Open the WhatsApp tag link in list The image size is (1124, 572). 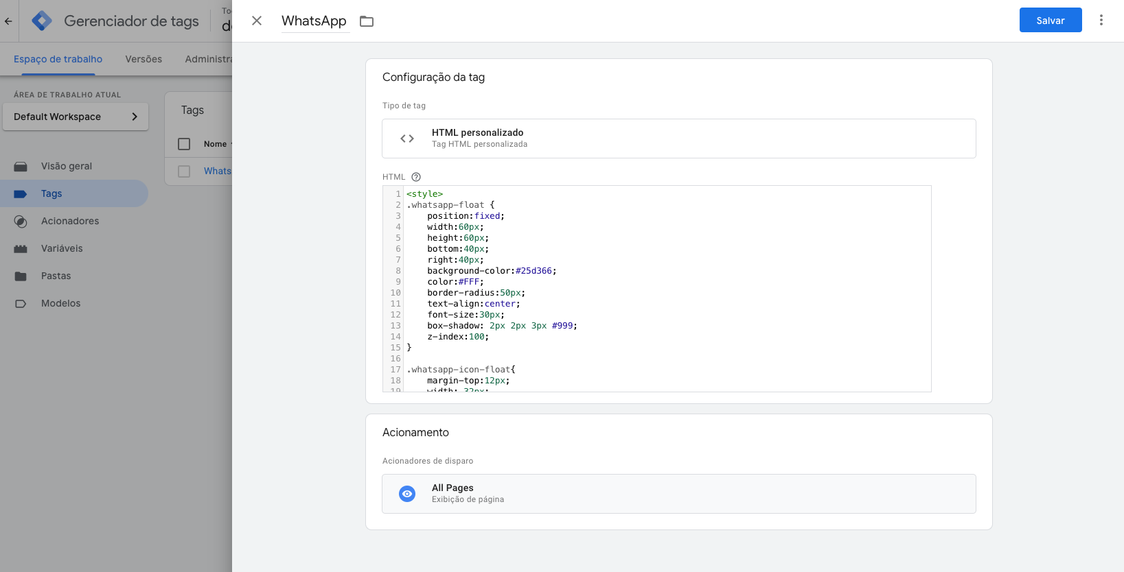[x=217, y=171]
